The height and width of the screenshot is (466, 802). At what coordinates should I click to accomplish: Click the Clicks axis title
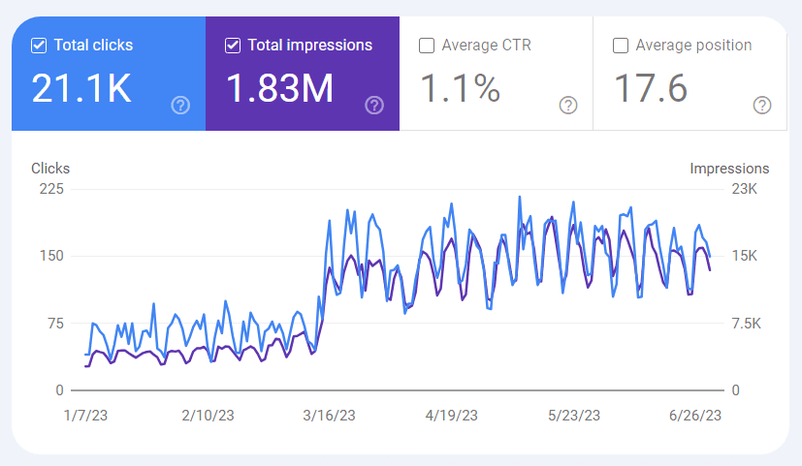pyautogui.click(x=50, y=169)
